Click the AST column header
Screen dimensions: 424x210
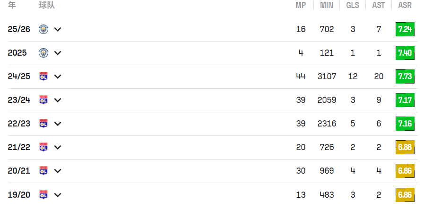pyautogui.click(x=379, y=6)
